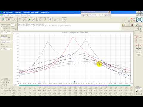This screenshot has width=143, height=107.
Task: Click the single right arrow beside the graph
Action: [x=140, y=45]
